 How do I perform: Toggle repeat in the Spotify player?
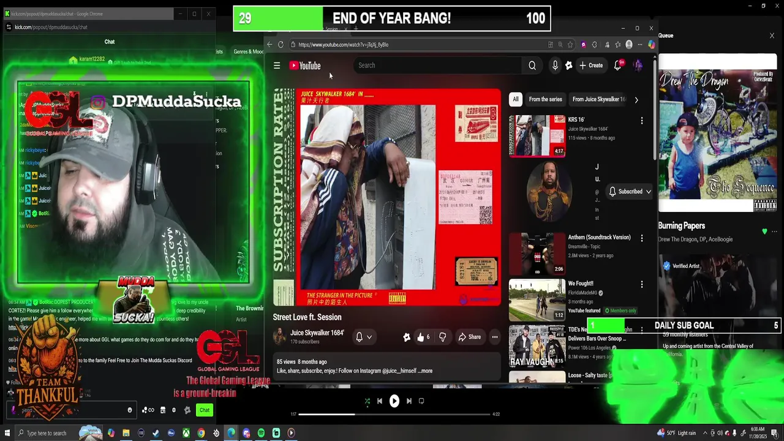point(421,401)
